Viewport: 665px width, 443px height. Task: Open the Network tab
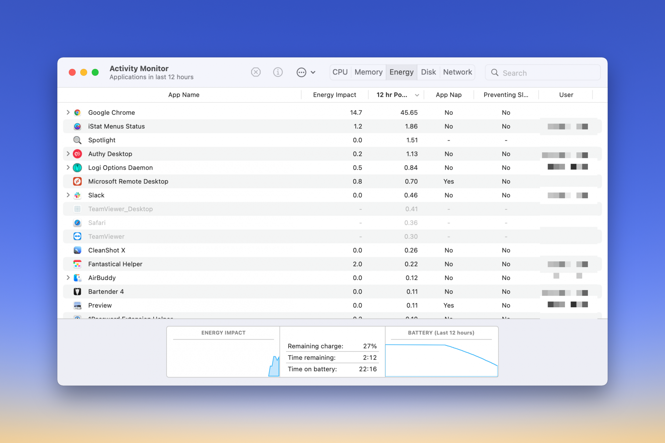(x=457, y=72)
